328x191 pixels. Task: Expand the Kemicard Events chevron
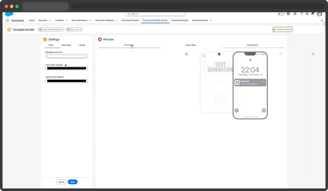[211, 21]
